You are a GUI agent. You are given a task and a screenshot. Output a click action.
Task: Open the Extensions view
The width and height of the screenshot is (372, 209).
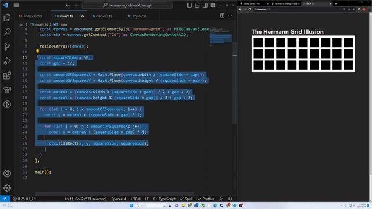click(x=7, y=75)
